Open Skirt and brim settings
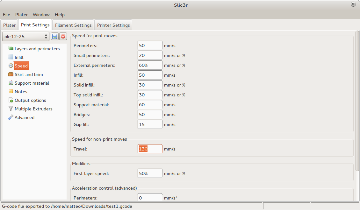The height and width of the screenshot is (210, 360). click(x=29, y=74)
